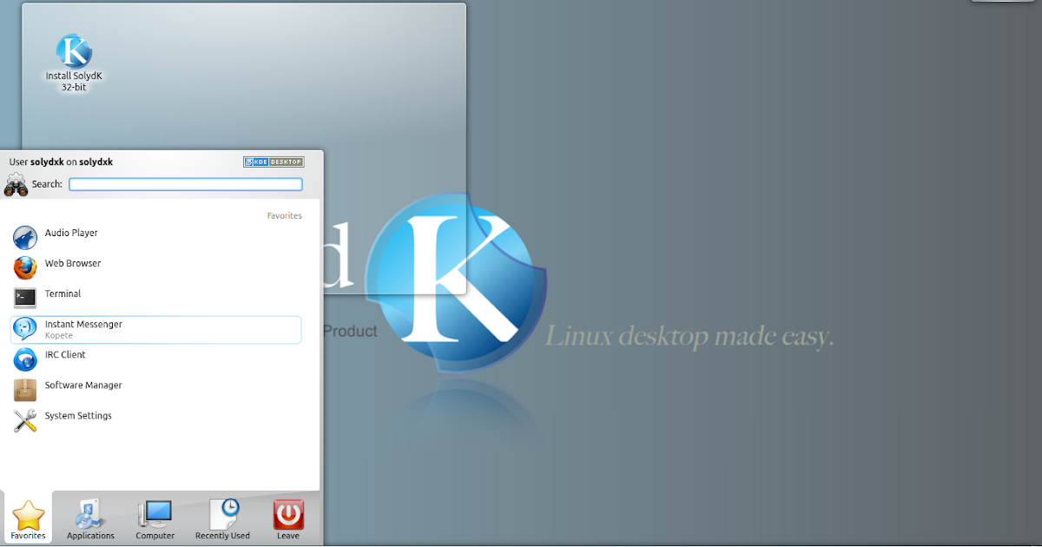The width and height of the screenshot is (1042, 547).
Task: Click the IRC Client icon
Action: point(25,359)
